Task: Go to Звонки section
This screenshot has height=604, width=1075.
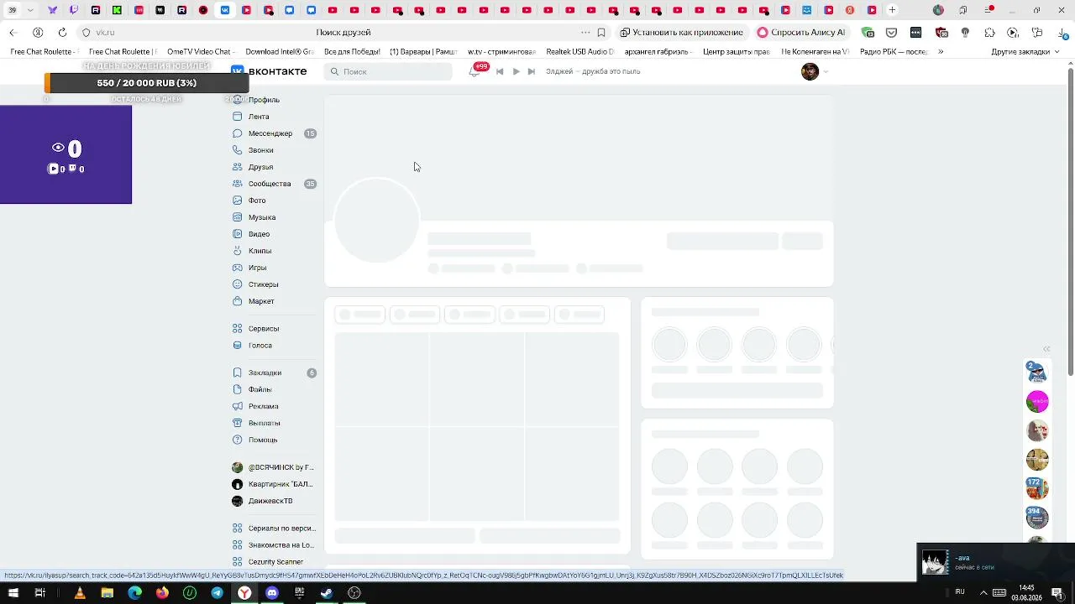Action: (260, 150)
